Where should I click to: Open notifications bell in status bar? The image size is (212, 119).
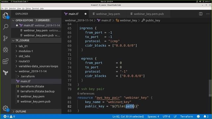206,116
